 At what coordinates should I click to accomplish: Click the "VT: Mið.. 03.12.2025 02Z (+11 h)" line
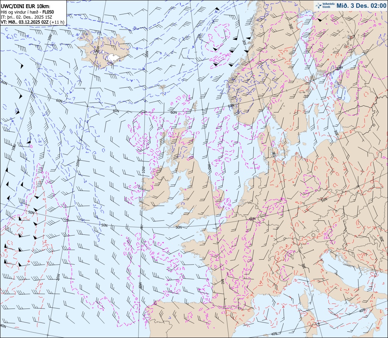click(x=33, y=22)
